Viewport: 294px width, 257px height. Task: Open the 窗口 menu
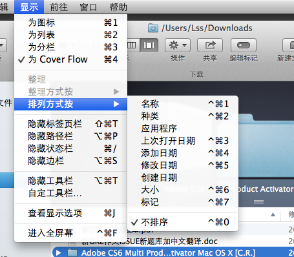click(89, 7)
